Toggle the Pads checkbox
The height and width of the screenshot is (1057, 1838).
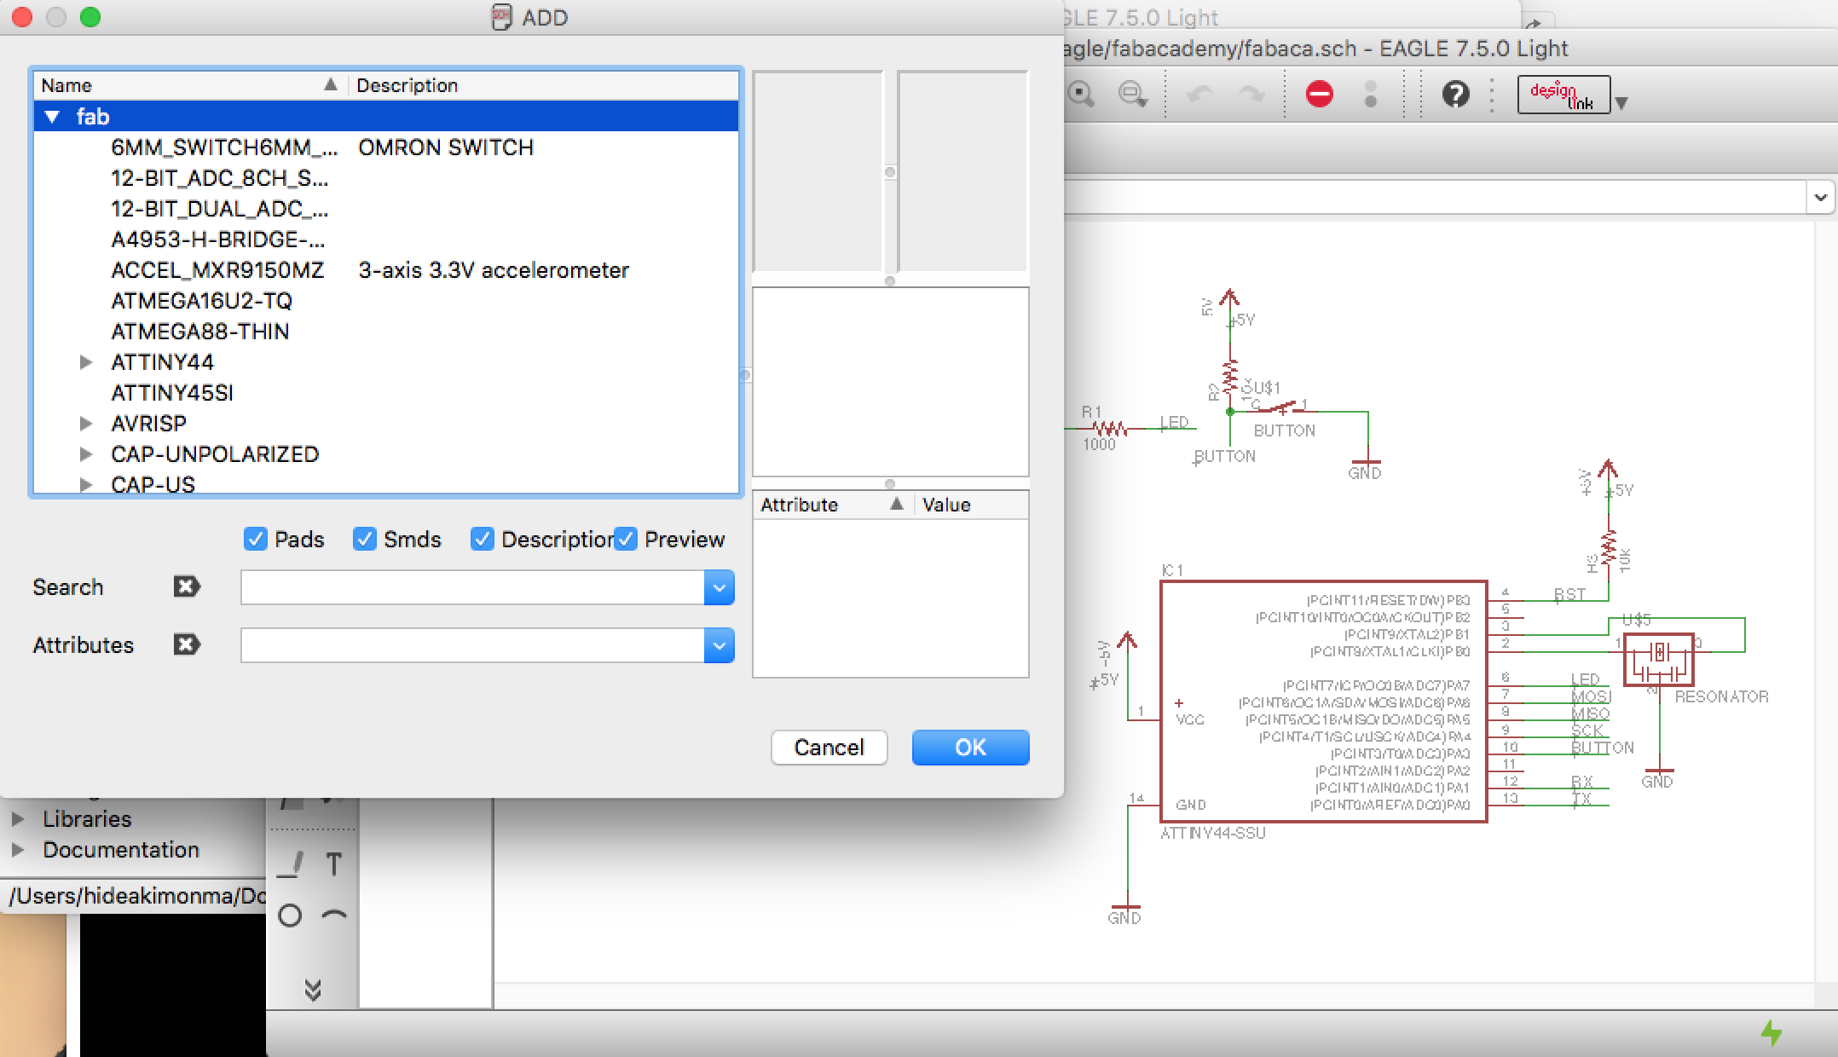(x=255, y=539)
